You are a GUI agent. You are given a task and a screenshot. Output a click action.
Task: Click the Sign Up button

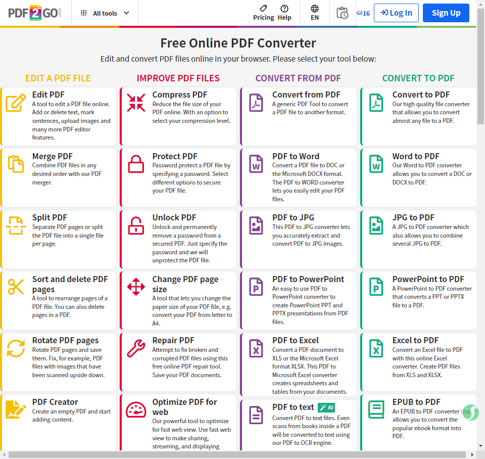[x=446, y=13]
